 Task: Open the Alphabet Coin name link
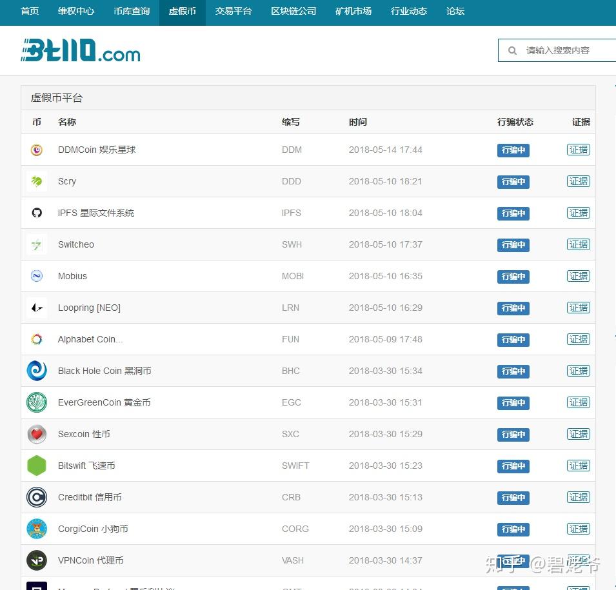[x=90, y=339]
